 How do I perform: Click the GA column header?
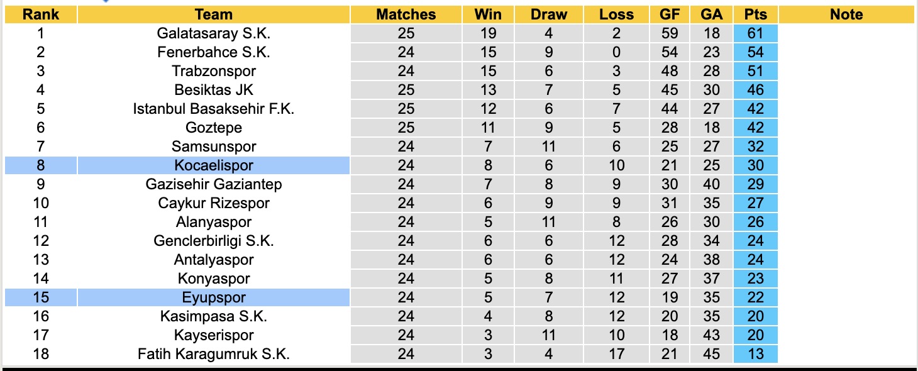click(x=711, y=14)
